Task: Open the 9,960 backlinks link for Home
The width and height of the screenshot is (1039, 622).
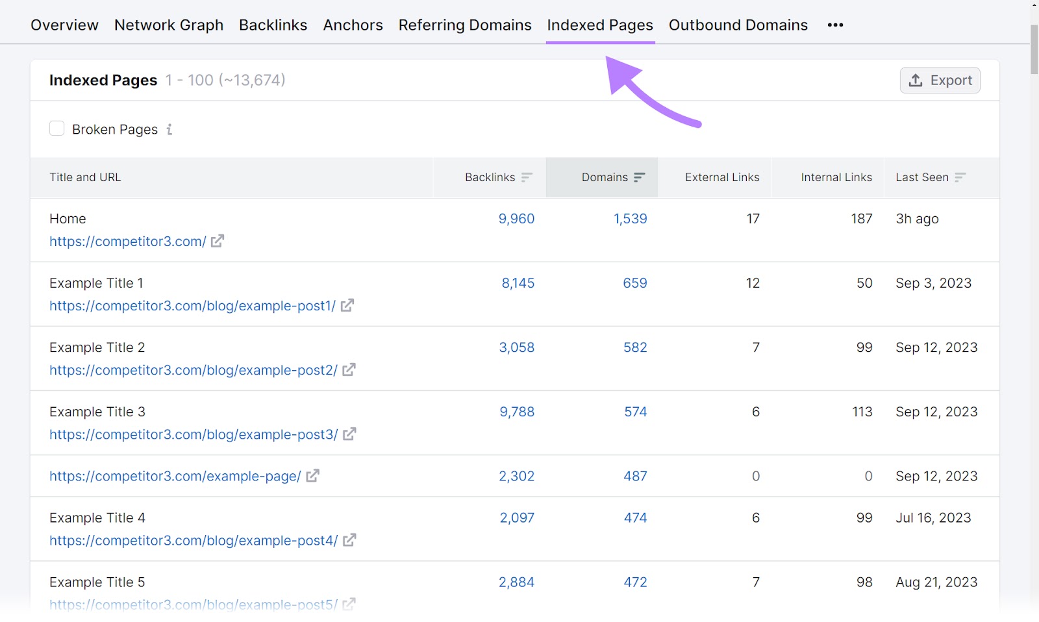Action: 516,219
